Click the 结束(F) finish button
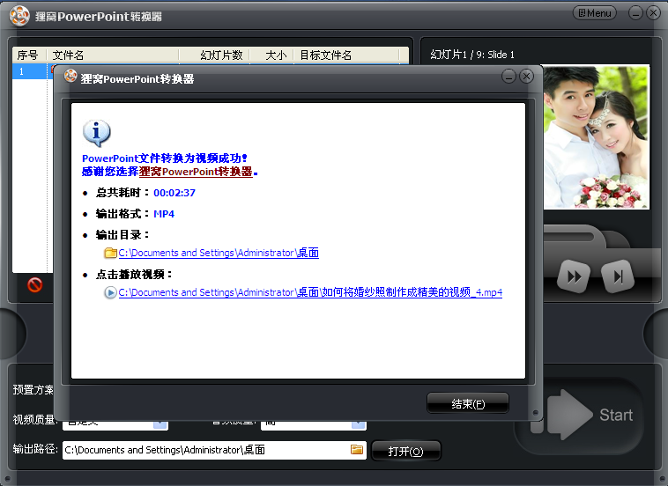Image resolution: width=668 pixels, height=486 pixels. coord(467,403)
